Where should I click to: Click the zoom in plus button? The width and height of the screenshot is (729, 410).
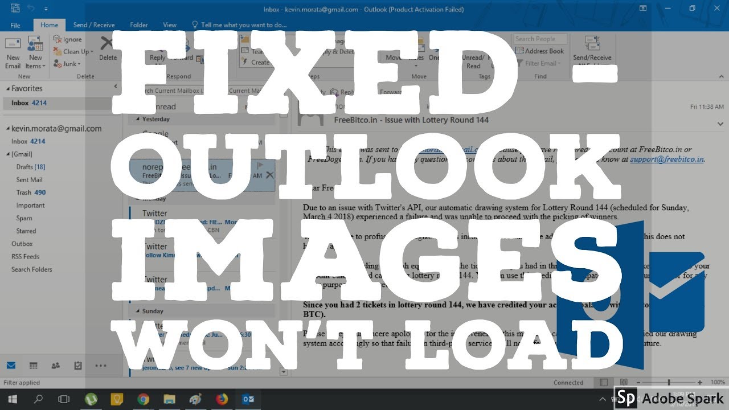pyautogui.click(x=699, y=383)
